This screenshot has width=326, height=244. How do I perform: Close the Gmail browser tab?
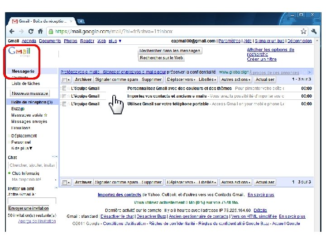(71, 21)
